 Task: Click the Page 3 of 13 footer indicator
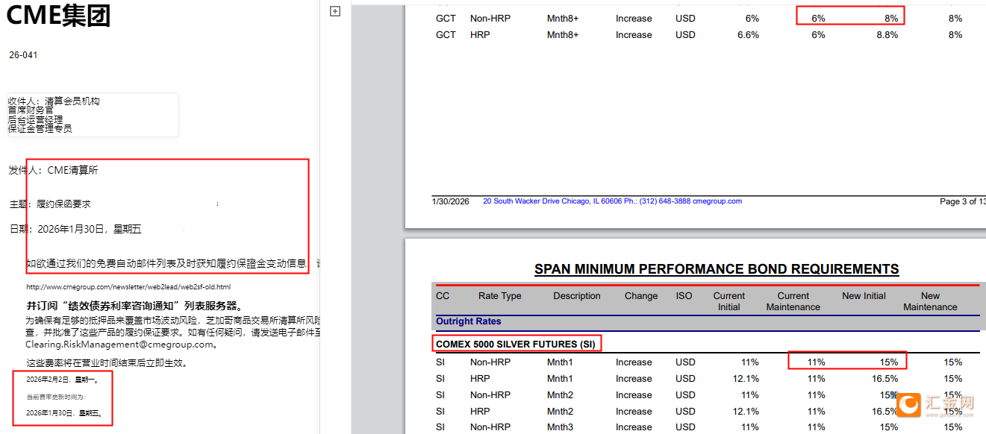click(x=964, y=201)
